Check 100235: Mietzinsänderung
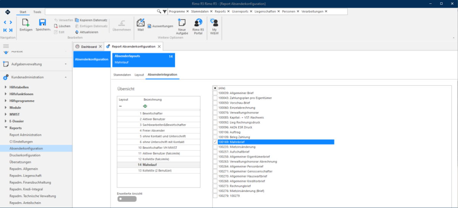The height and width of the screenshot is (208, 458). (x=215, y=147)
